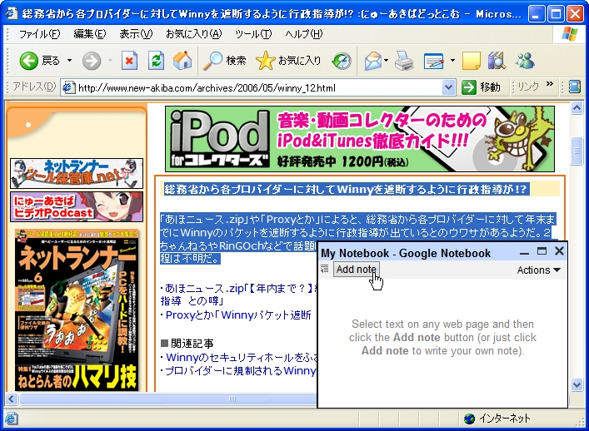Click the Forward arrow button
The height and width of the screenshot is (431, 589).
92,61
